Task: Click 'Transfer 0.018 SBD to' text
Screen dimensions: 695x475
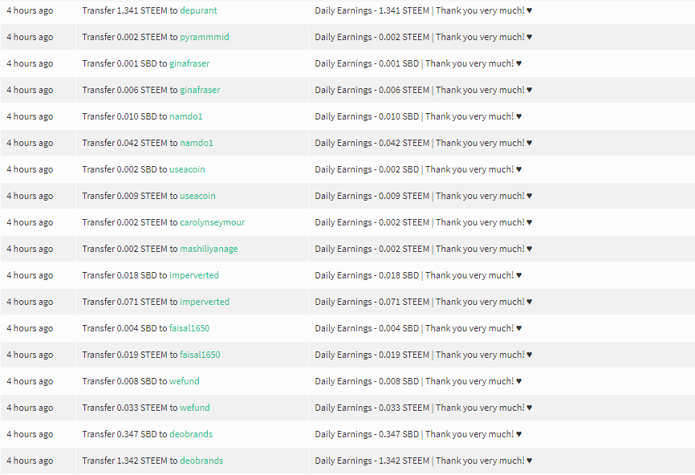Action: (x=124, y=275)
